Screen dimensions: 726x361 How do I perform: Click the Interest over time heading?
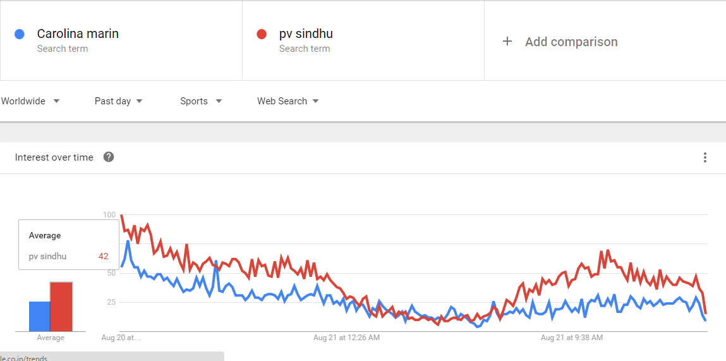[x=54, y=157]
